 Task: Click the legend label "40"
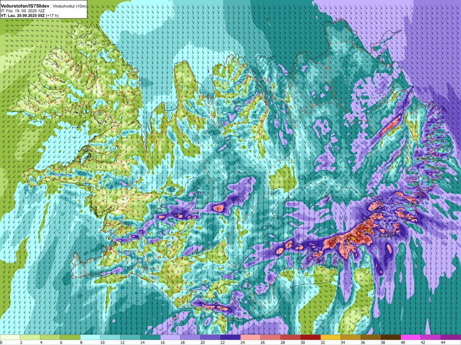click(403, 343)
